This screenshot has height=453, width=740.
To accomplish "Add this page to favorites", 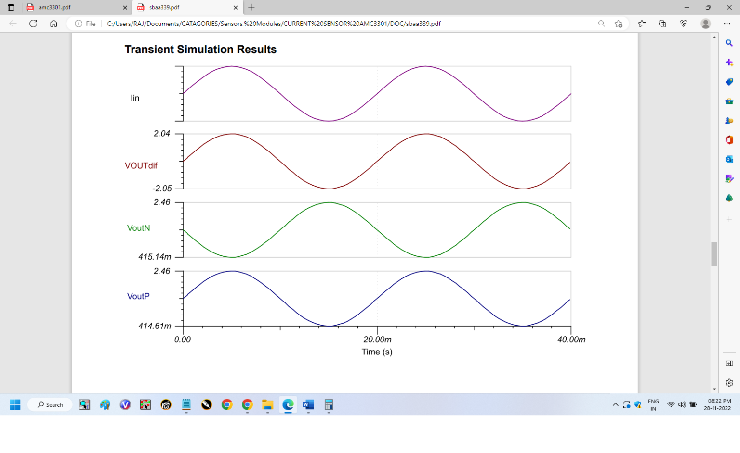I will 619,24.
